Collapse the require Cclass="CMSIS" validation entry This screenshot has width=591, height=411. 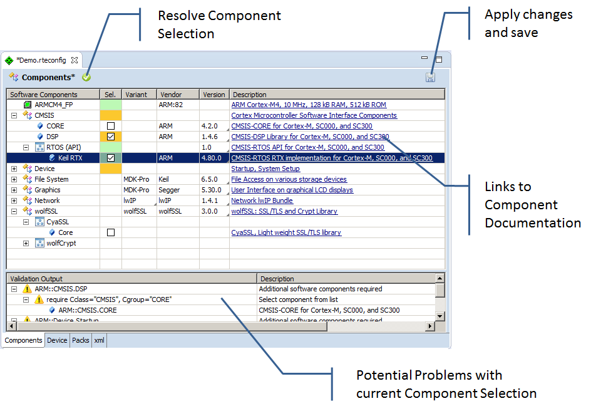click(26, 299)
